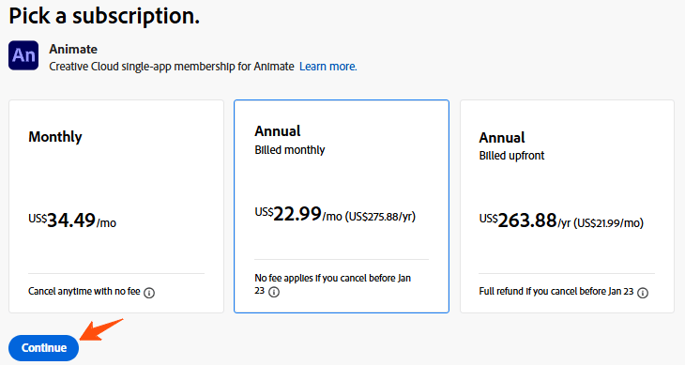685x365 pixels.
Task: Click the Billed monthly subtitle
Action: [x=290, y=150]
